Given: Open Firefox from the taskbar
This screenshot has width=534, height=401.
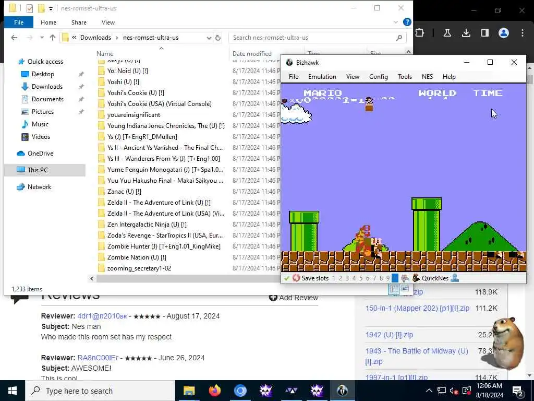Looking at the screenshot, I should 214,391.
